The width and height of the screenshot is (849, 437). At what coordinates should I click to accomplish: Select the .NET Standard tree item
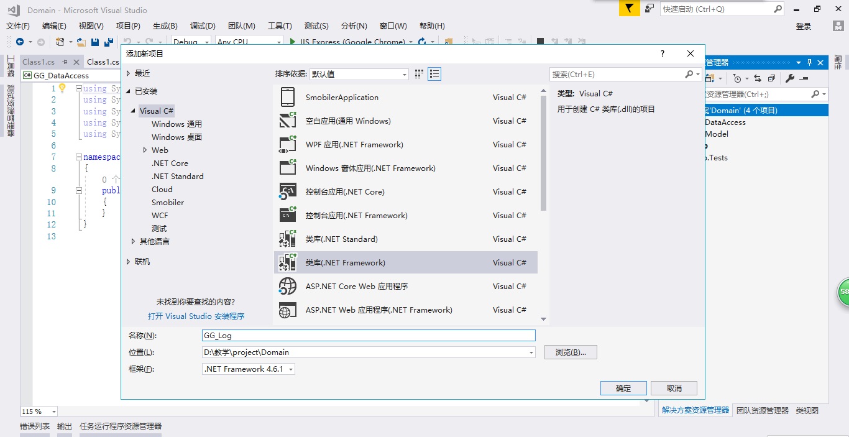pyautogui.click(x=178, y=177)
